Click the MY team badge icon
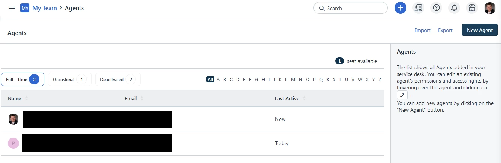Image resolution: width=501 pixels, height=163 pixels. pyautogui.click(x=25, y=8)
